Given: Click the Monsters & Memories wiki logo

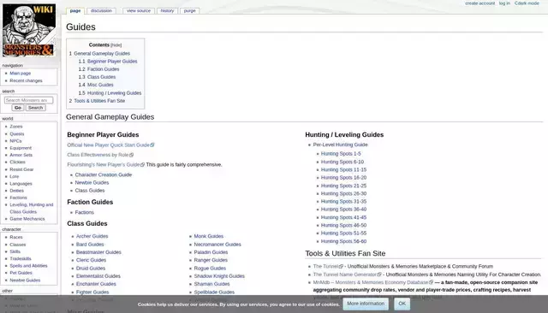Looking at the screenshot, I should tap(29, 30).
